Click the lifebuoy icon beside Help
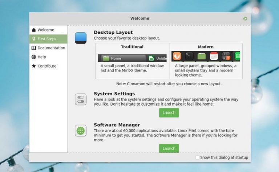Image resolution: width=279 pixels, height=172 pixels. pyautogui.click(x=34, y=57)
